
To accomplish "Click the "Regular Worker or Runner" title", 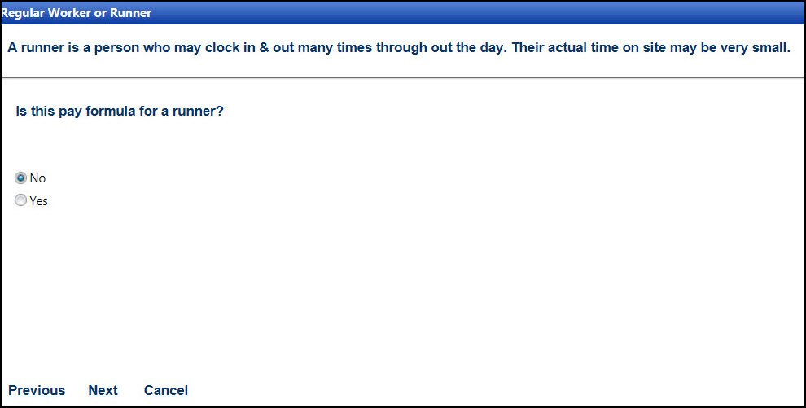I will tap(77, 13).
